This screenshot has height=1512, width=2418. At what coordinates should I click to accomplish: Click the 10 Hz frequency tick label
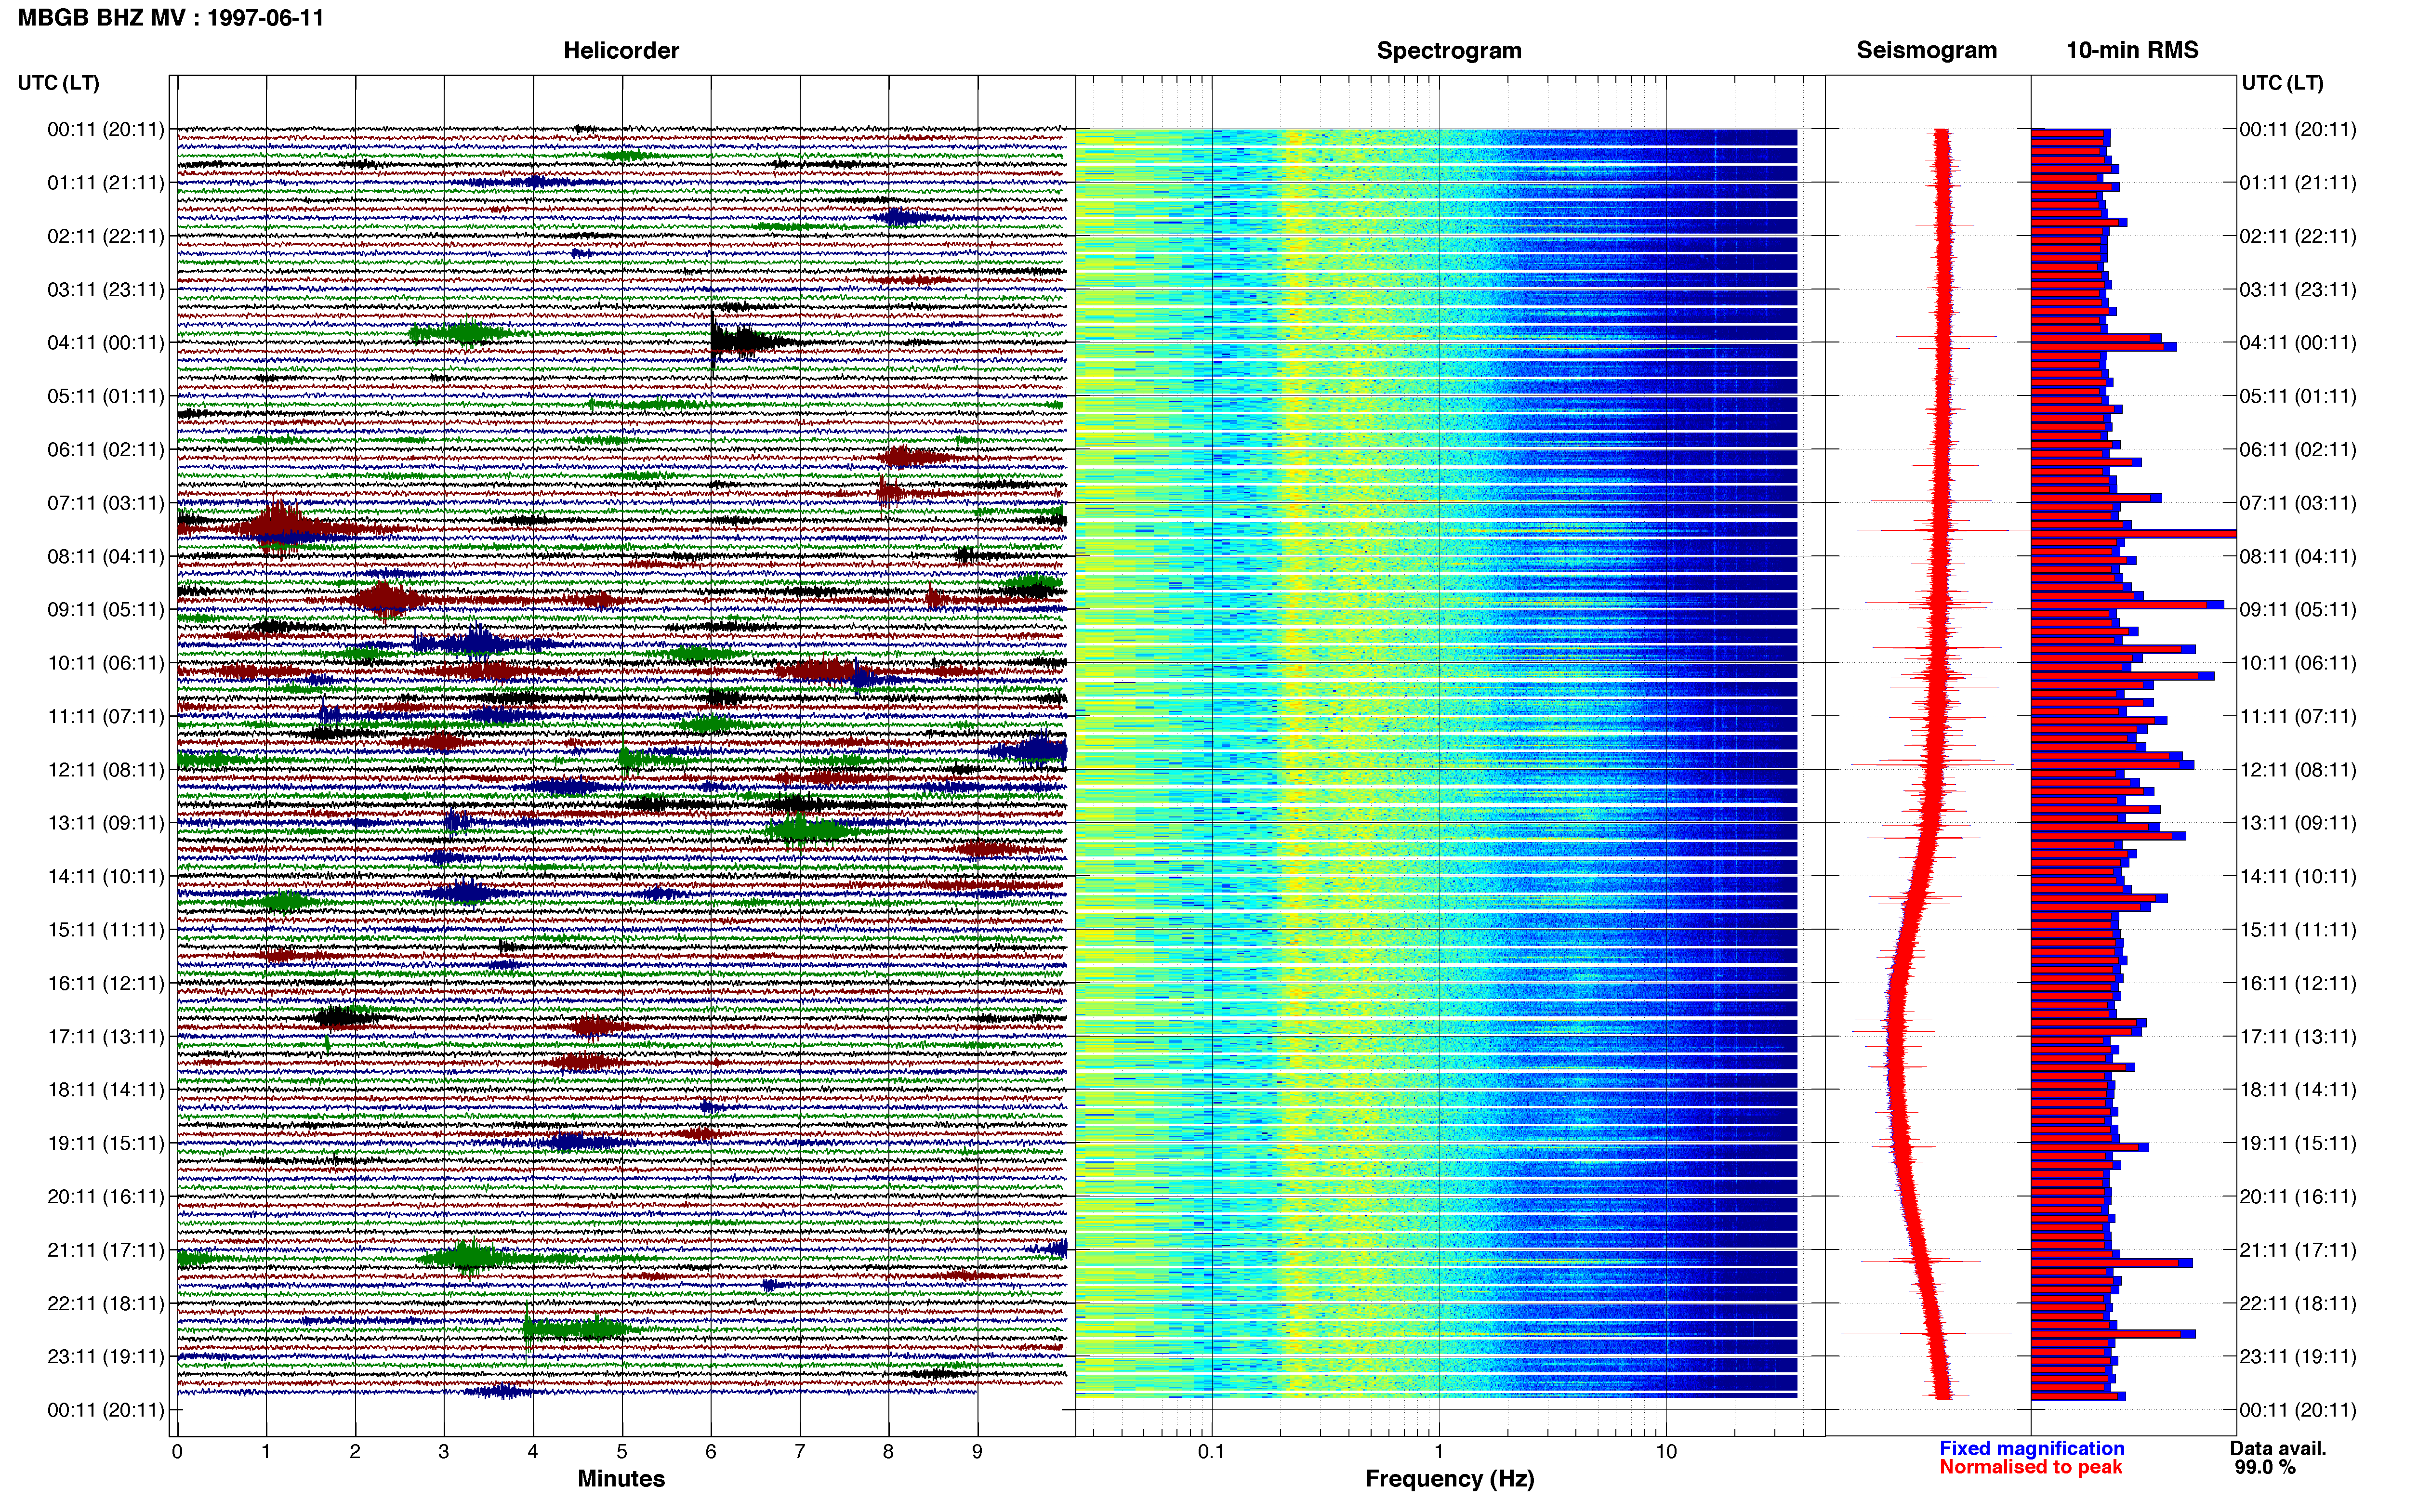coord(1666,1452)
